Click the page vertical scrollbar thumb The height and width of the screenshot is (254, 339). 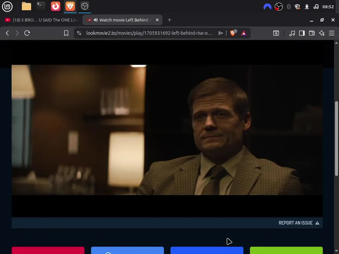pyautogui.click(x=337, y=138)
